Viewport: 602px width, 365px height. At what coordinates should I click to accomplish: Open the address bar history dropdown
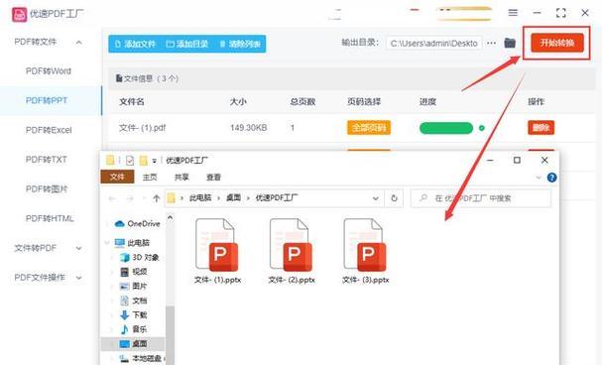coord(376,198)
